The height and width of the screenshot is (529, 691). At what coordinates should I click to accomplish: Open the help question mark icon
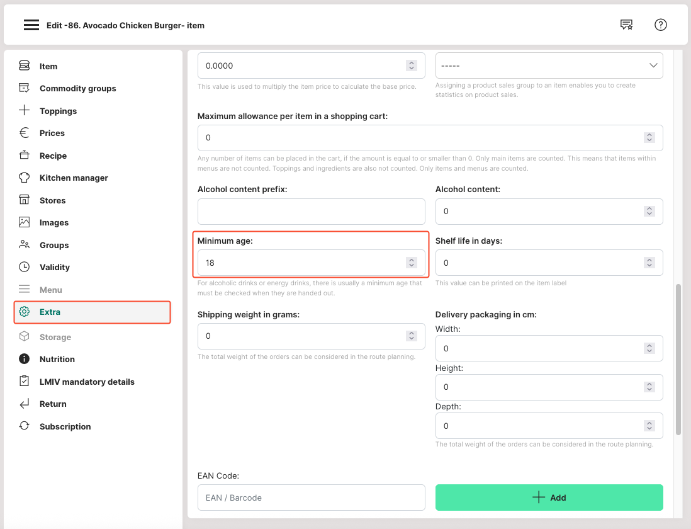(x=660, y=25)
